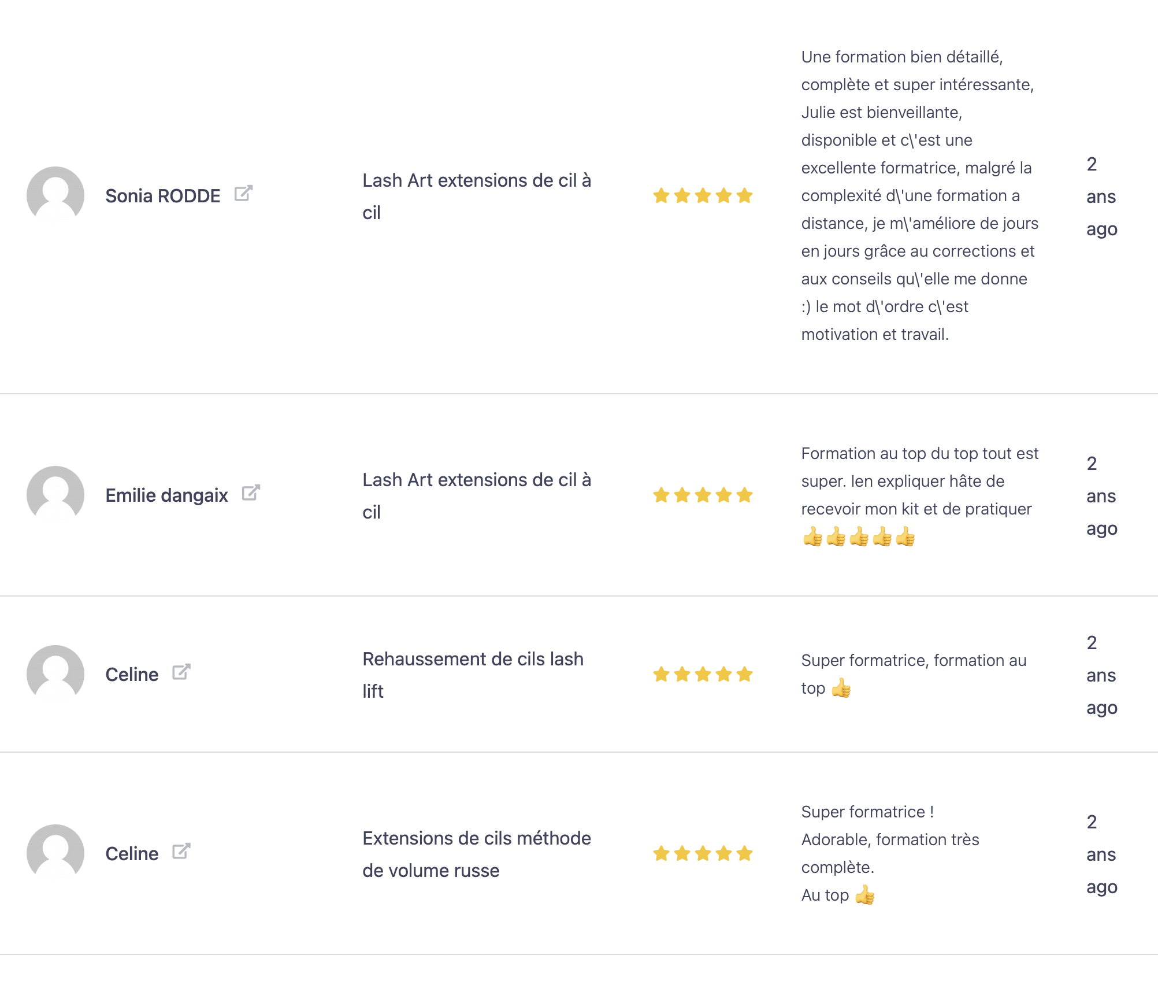
Task: Open Emilie dangaix's profile name
Action: (166, 495)
